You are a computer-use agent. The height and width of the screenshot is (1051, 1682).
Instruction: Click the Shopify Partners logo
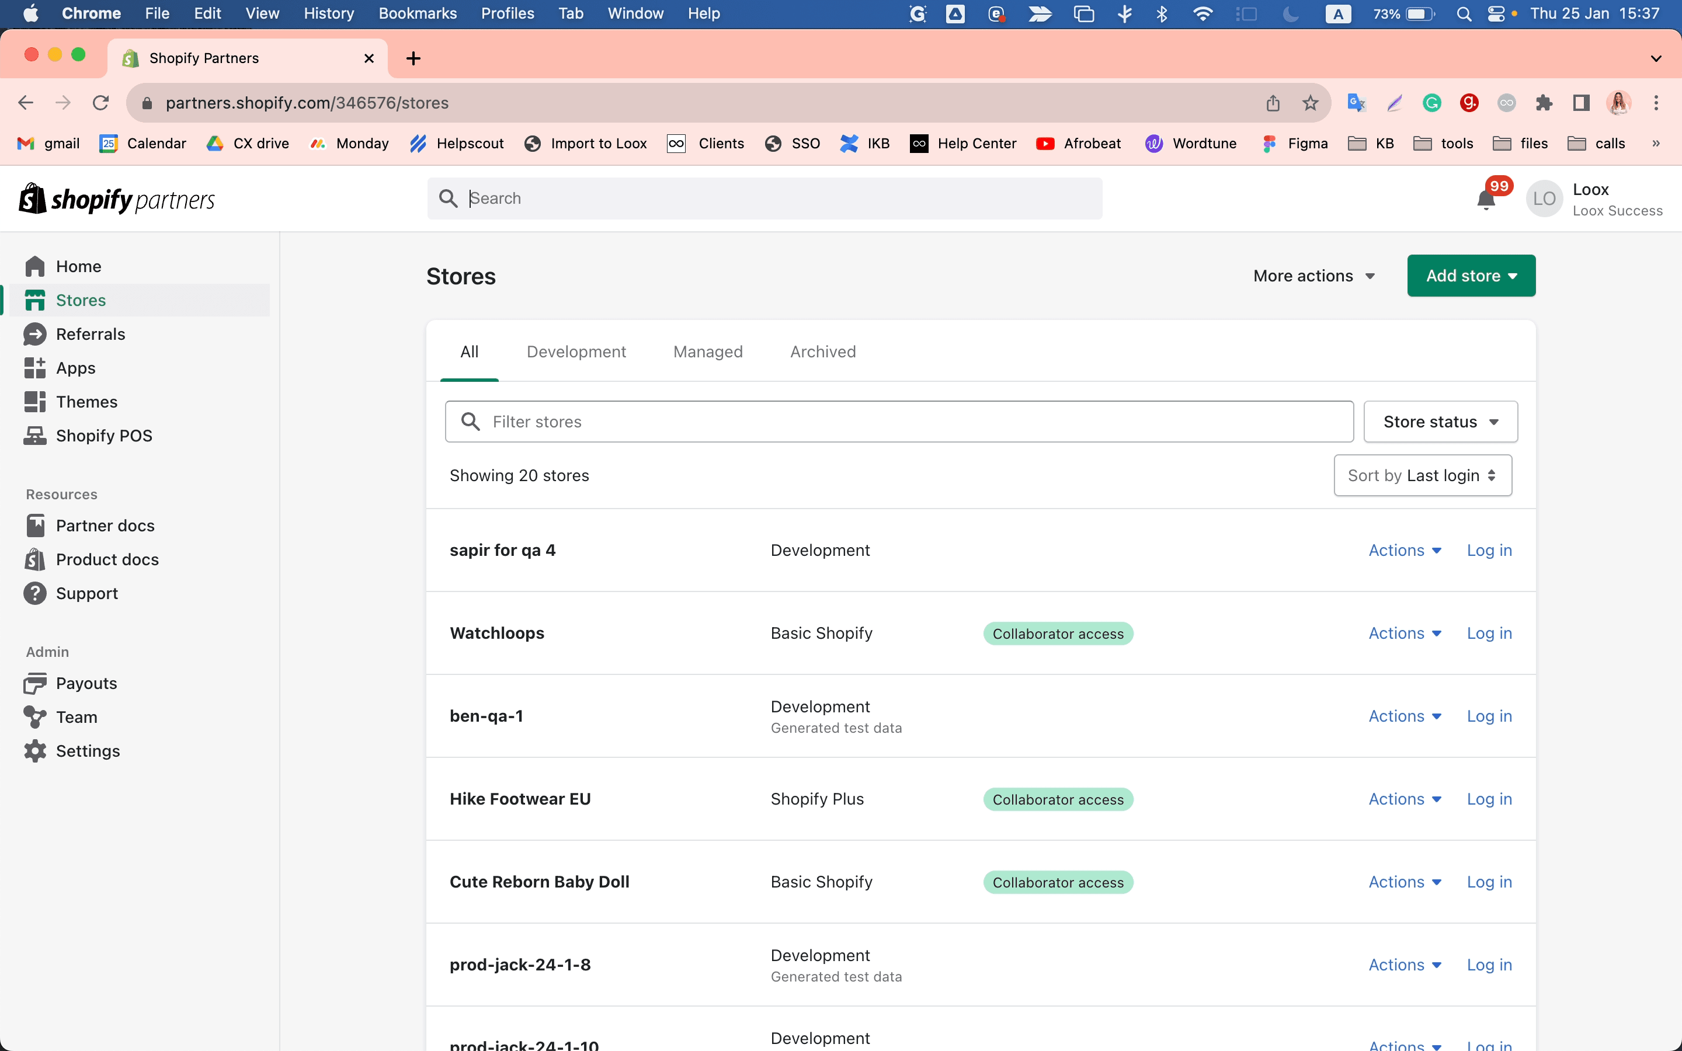pyautogui.click(x=117, y=200)
